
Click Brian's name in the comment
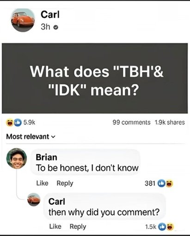[46, 157]
